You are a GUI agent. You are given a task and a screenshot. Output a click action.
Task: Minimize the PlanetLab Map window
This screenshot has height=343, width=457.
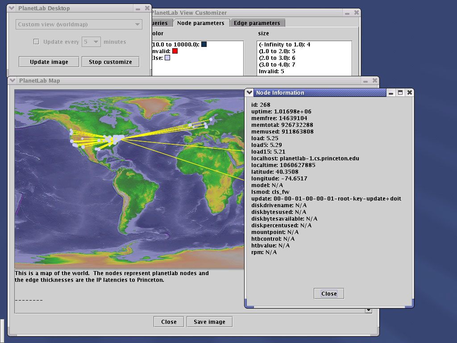pos(366,81)
